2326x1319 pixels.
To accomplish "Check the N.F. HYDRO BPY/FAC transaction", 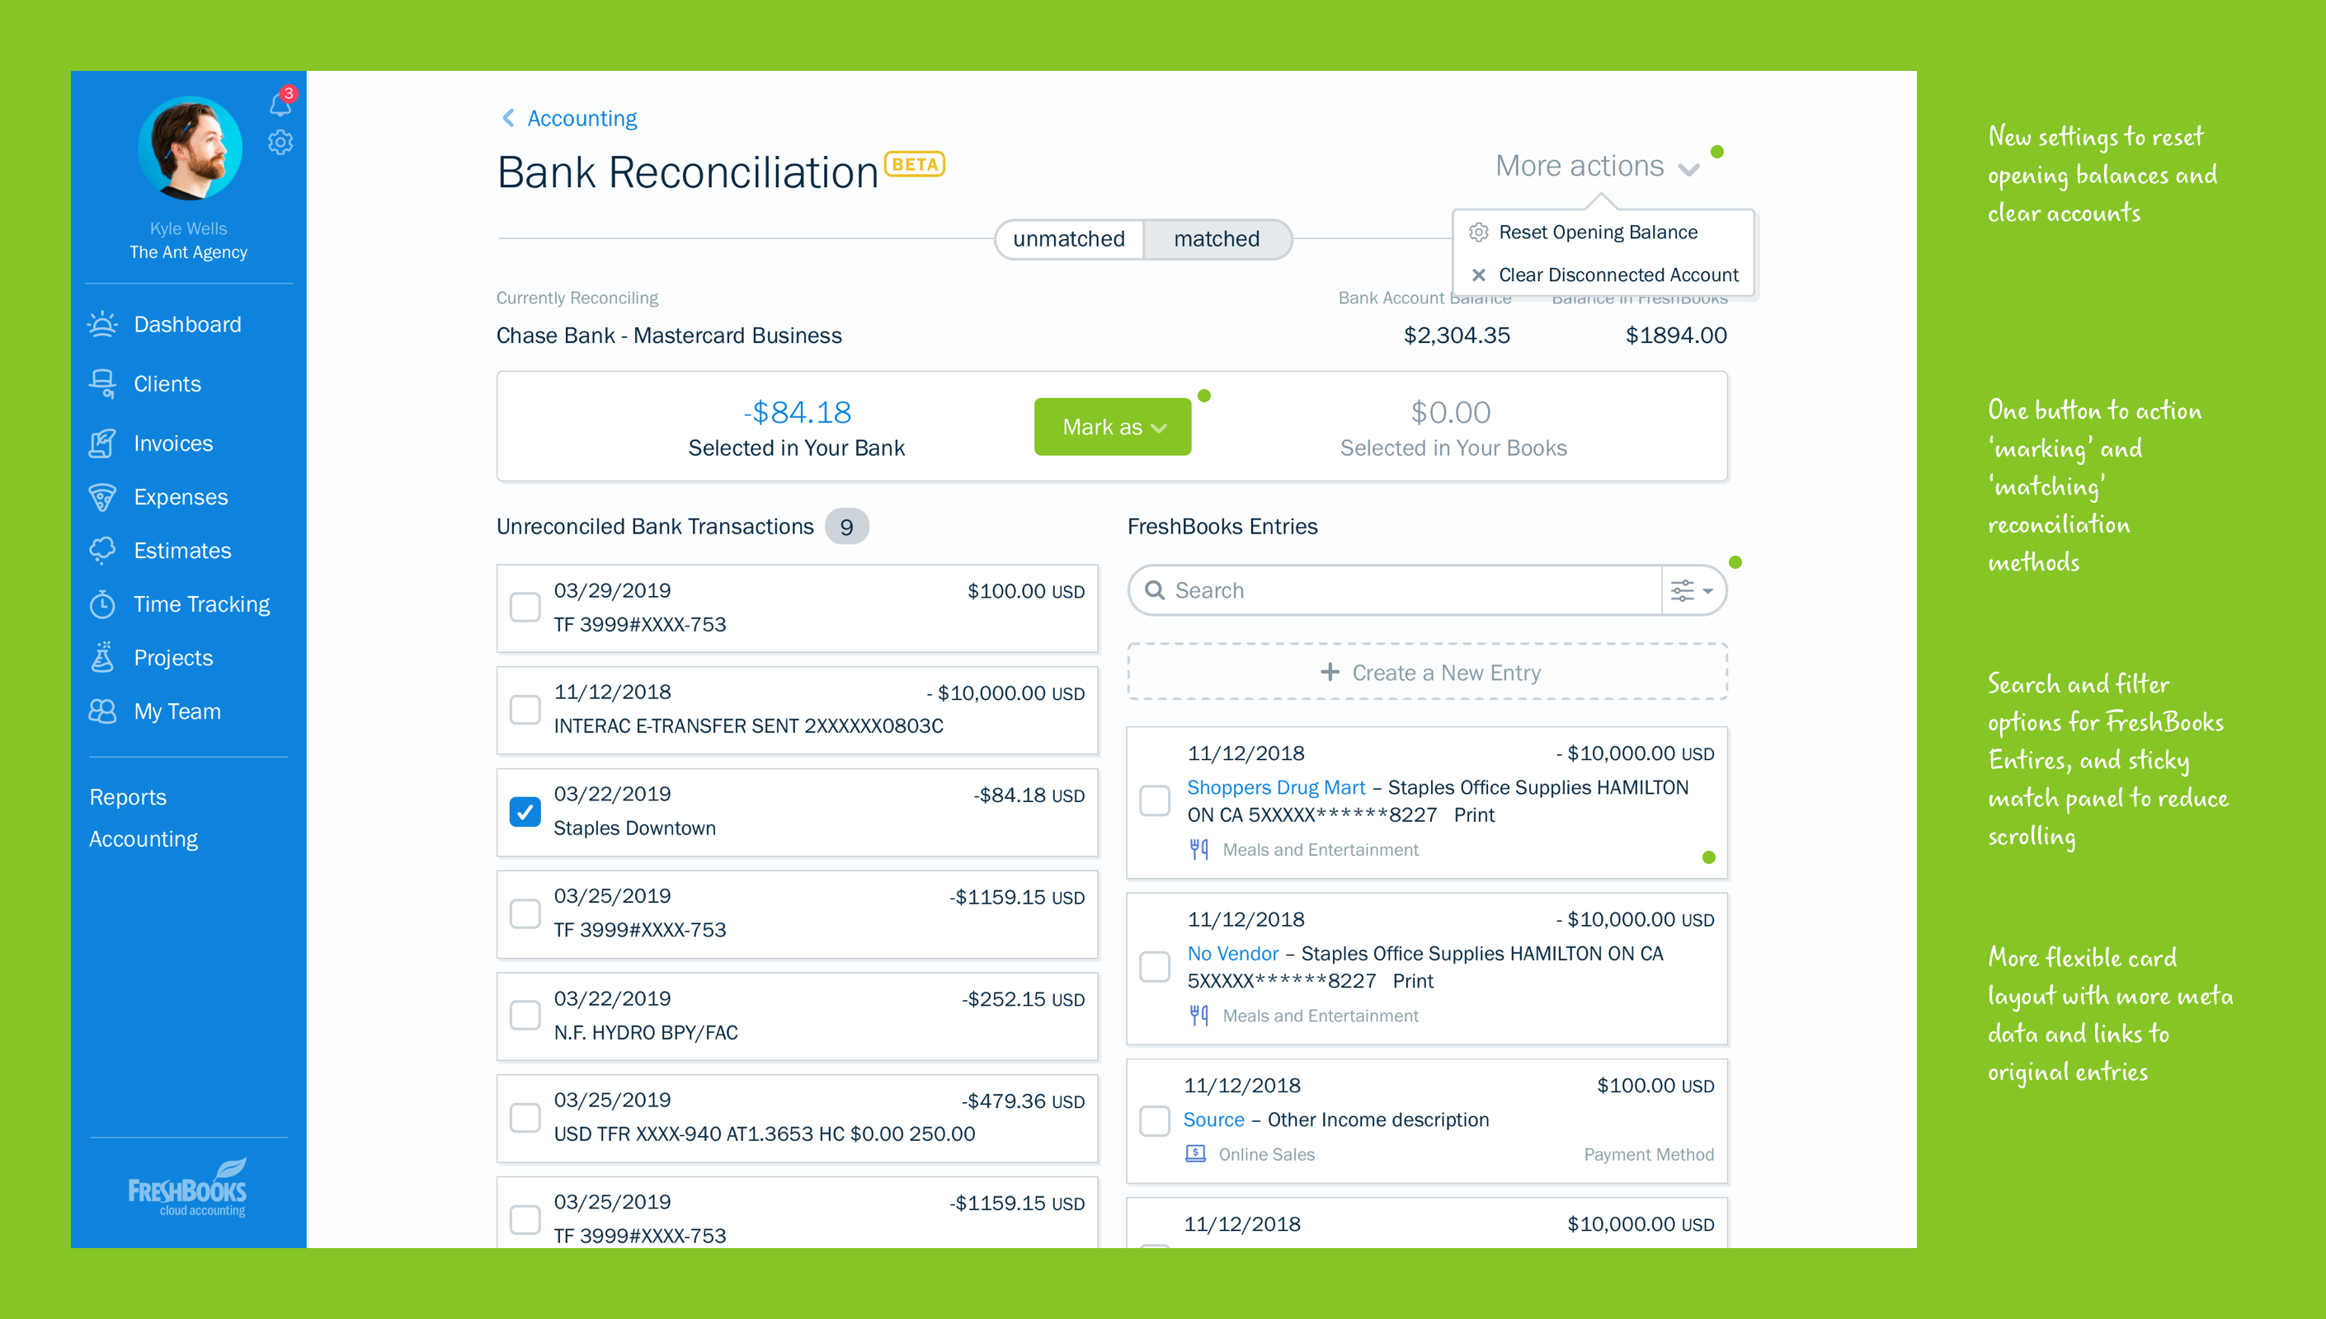I will click(x=525, y=1015).
